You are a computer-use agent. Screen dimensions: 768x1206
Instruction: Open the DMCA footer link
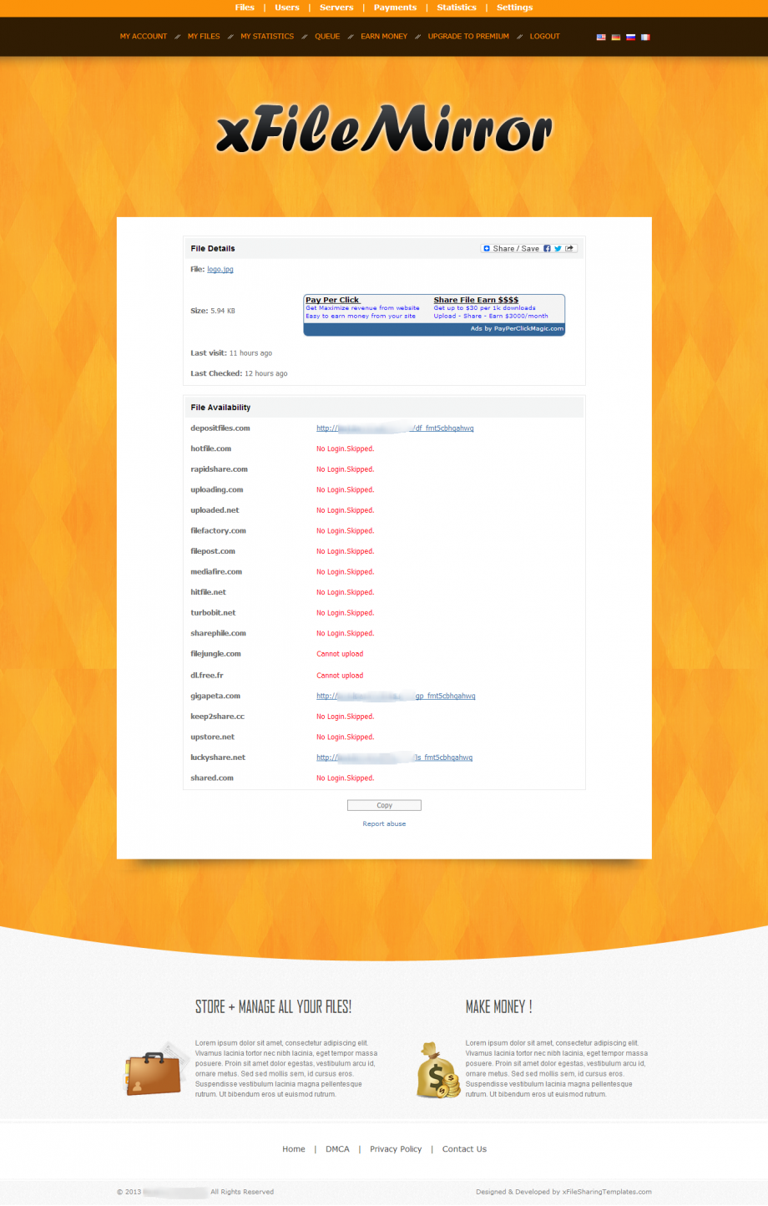point(337,1149)
